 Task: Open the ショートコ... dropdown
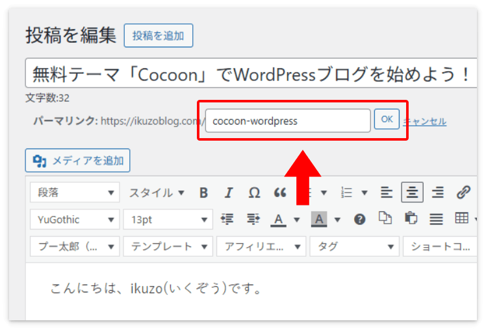point(440,246)
